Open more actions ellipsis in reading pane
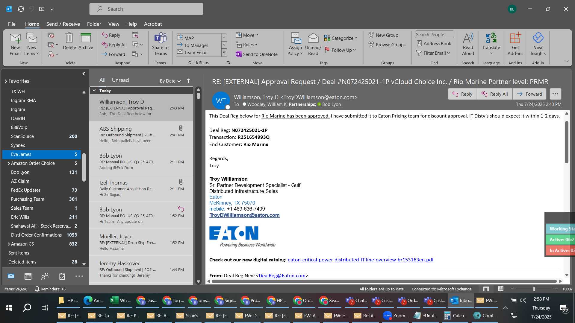The width and height of the screenshot is (575, 323). (555, 94)
